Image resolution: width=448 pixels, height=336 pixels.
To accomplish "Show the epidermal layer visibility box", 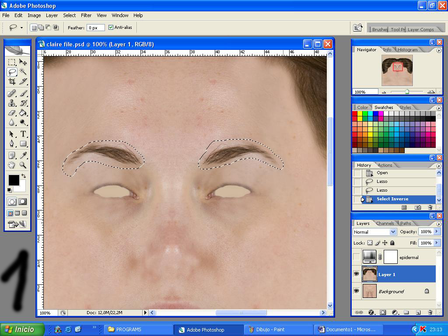I will pyautogui.click(x=356, y=256).
